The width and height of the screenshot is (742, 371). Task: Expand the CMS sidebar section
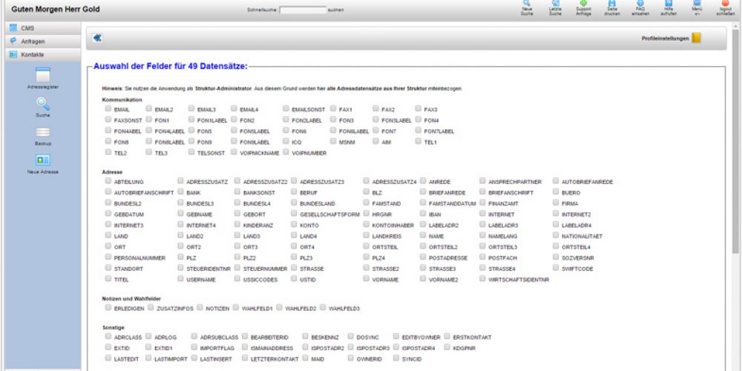pos(41,27)
